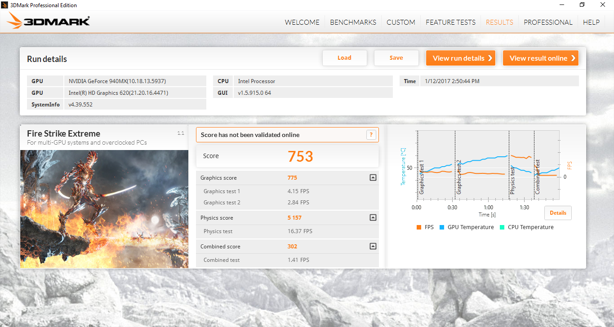The image size is (614, 327).
Task: Click the Combined test chart marker
Action: 538,177
